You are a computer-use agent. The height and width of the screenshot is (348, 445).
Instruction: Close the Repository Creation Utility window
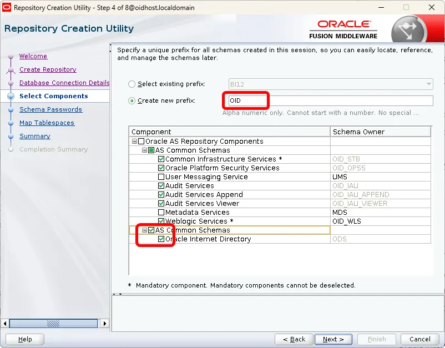coord(431,7)
